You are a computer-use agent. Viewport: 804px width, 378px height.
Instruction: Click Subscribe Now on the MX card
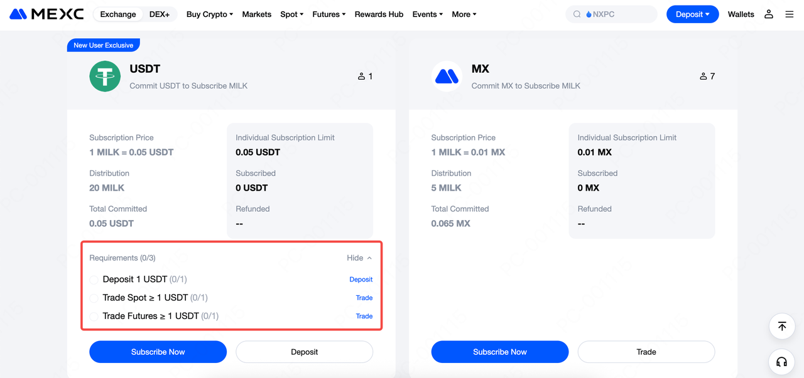(x=500, y=352)
